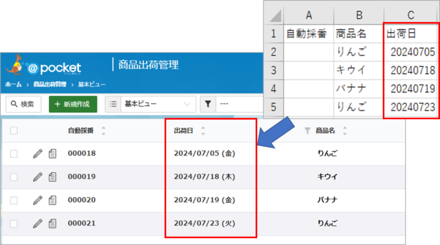Click Excel cell containing 20240718
Image resolution: width=440 pixels, height=245 pixels.
(411, 70)
